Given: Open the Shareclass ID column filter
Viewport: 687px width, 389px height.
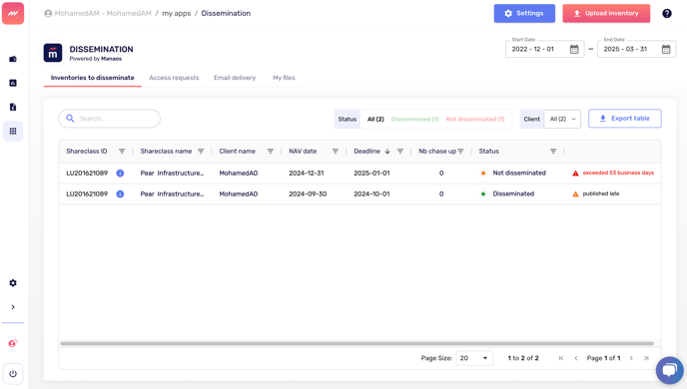Looking at the screenshot, I should 122,152.
